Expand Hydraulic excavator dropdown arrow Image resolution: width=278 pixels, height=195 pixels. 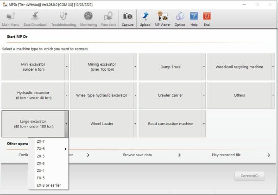coord(66,95)
